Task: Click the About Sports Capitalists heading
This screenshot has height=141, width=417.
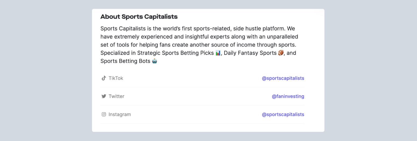Action: 139,17
